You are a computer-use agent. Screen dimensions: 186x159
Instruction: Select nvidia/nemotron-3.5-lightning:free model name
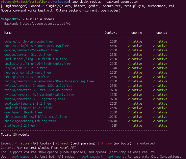[x=35, y=99]
